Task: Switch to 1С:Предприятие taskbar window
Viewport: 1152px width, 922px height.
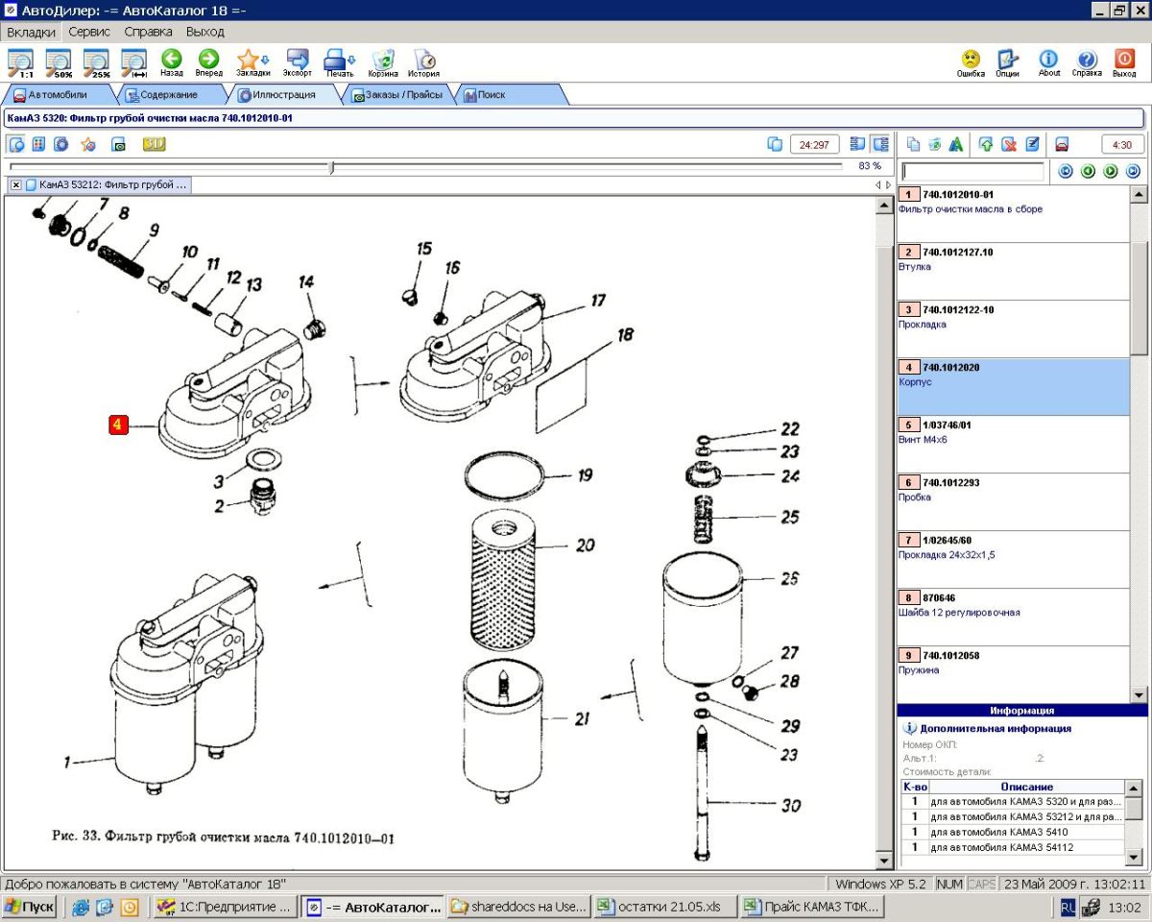Action: (x=226, y=907)
